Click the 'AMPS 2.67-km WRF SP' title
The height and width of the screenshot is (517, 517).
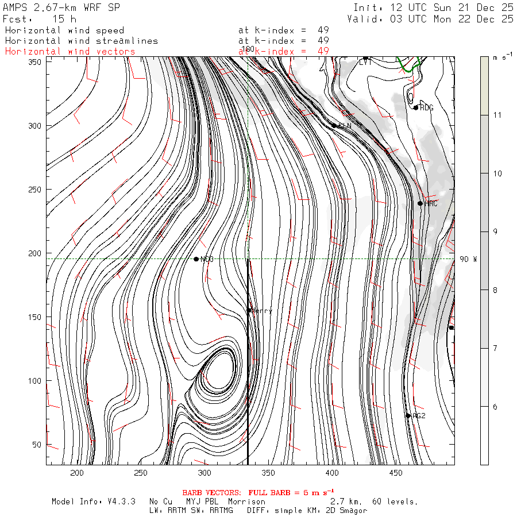tap(61, 7)
